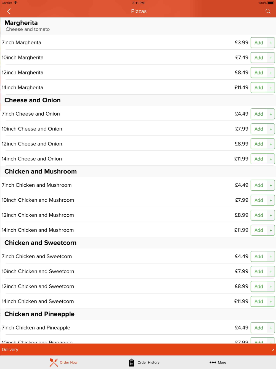
Task: Add 10inch Margherita to the order
Action: 259,58
